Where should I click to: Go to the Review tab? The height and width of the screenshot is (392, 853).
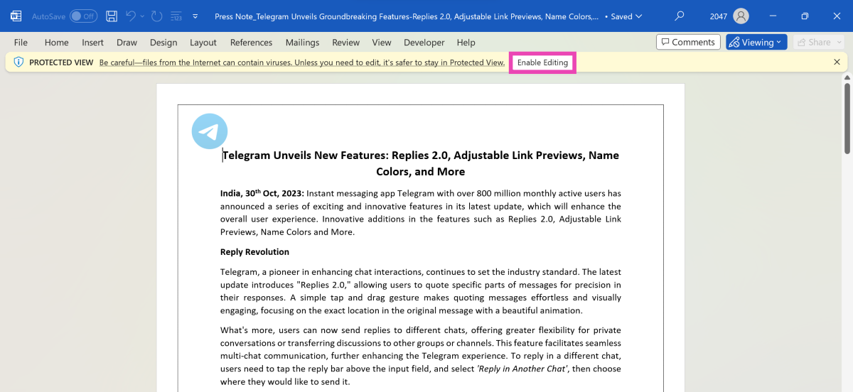[345, 43]
